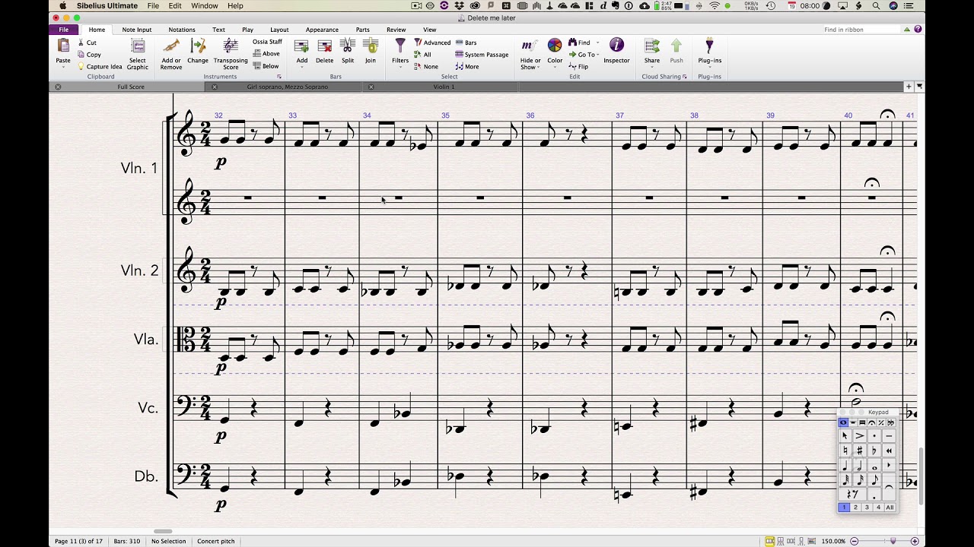
Task: Open ribbon help question mark
Action: tap(918, 30)
